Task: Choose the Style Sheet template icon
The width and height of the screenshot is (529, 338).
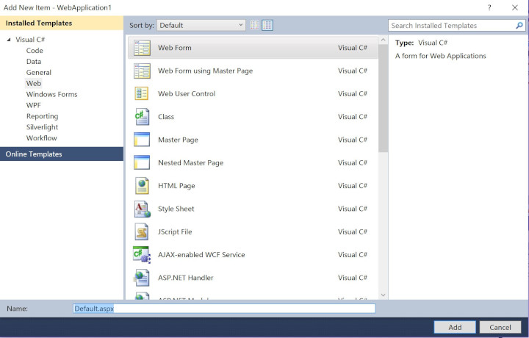Action: tap(142, 209)
